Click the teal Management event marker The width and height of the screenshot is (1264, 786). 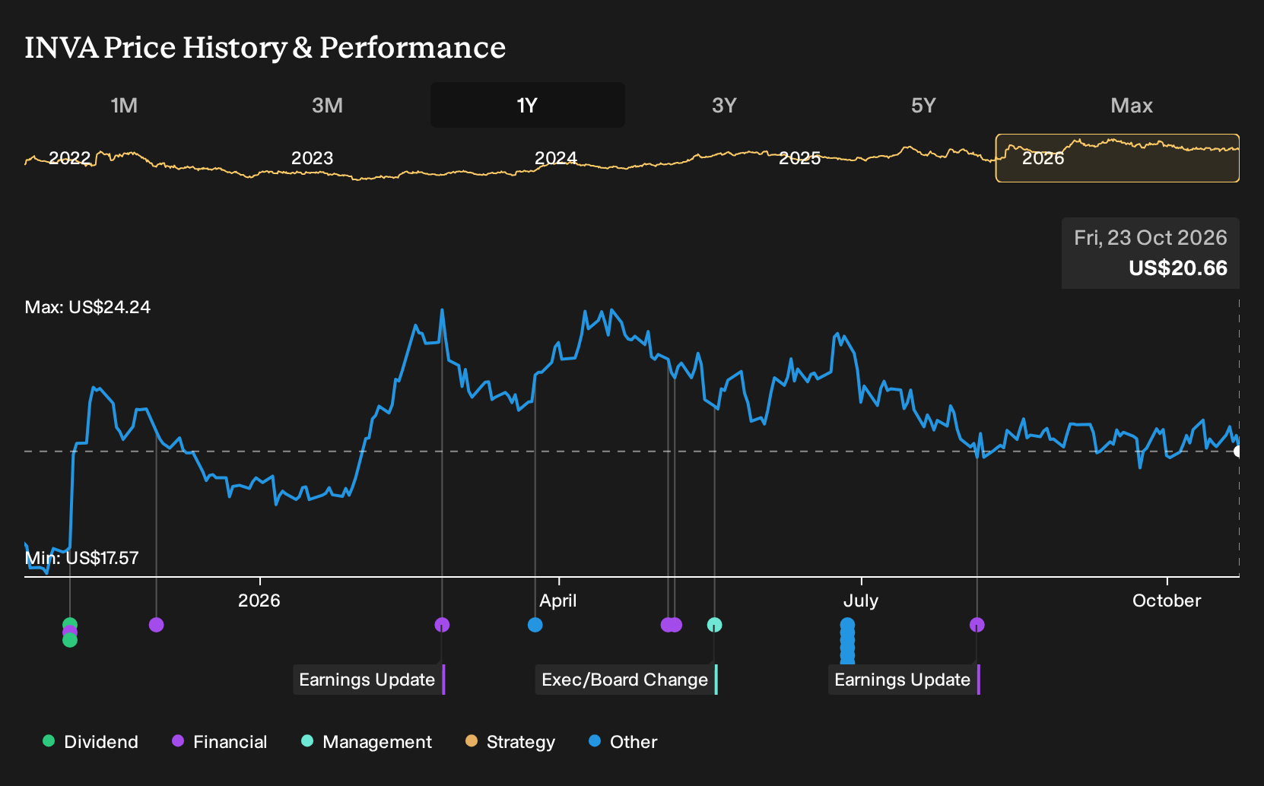(714, 625)
